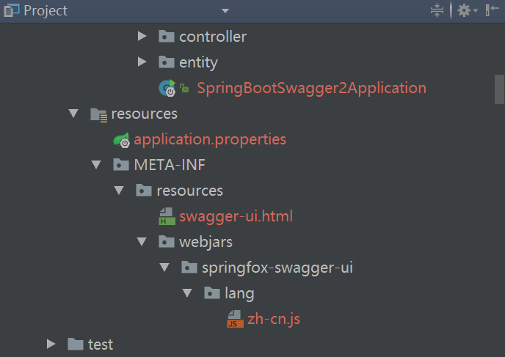The width and height of the screenshot is (505, 357).
Task: Expand the entity package
Action: coord(142,62)
